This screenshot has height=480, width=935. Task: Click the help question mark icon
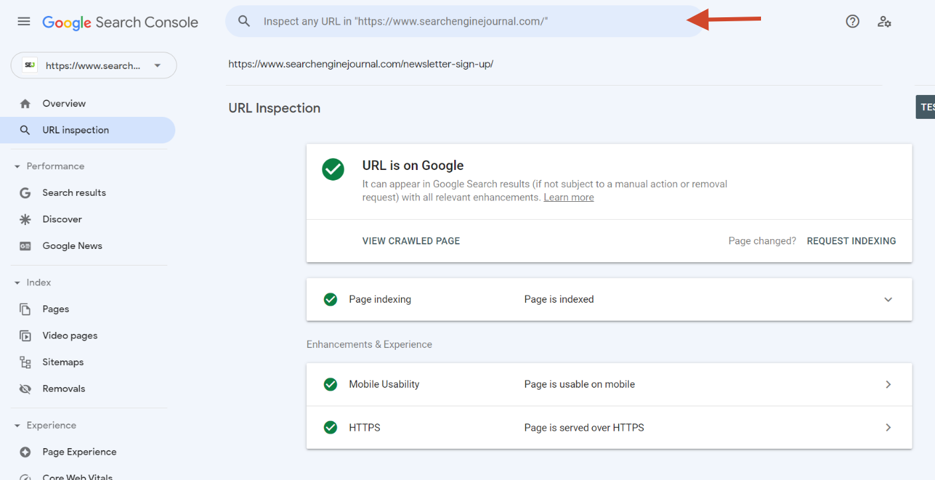[852, 21]
